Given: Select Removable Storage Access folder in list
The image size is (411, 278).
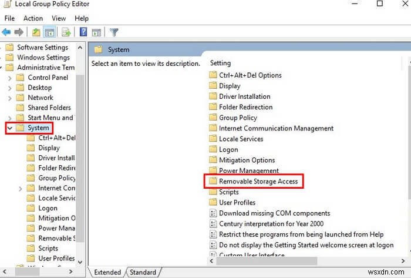Looking at the screenshot, I should coord(258,182).
